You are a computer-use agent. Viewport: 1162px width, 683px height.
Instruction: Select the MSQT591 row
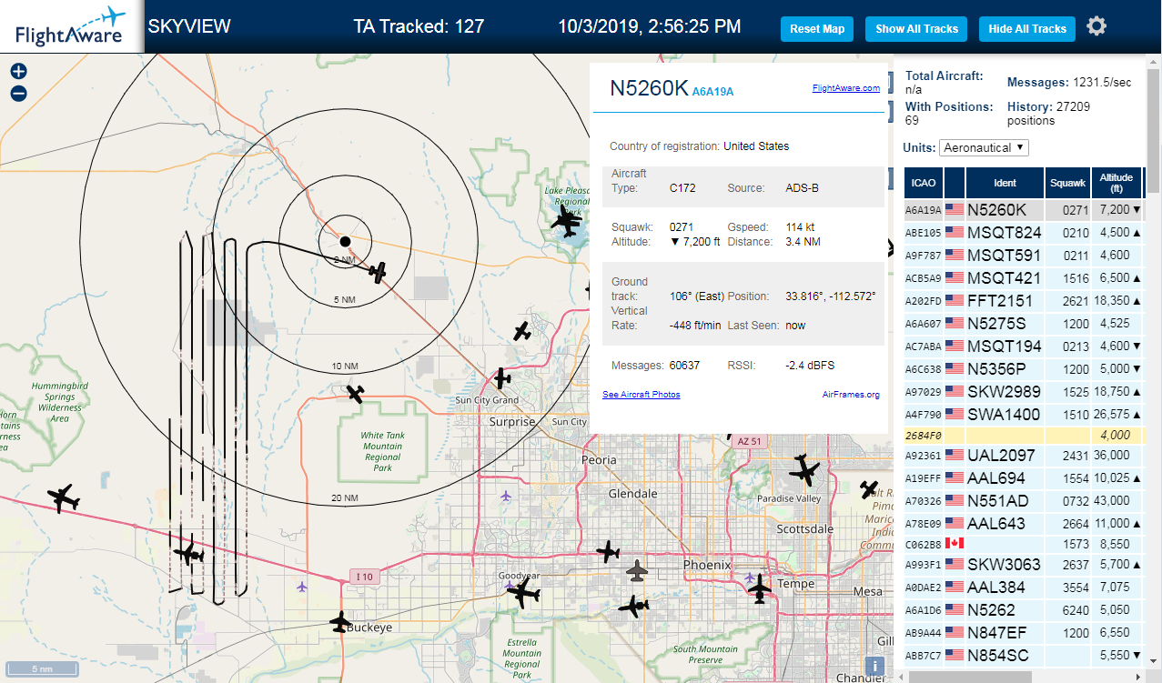coord(1025,255)
